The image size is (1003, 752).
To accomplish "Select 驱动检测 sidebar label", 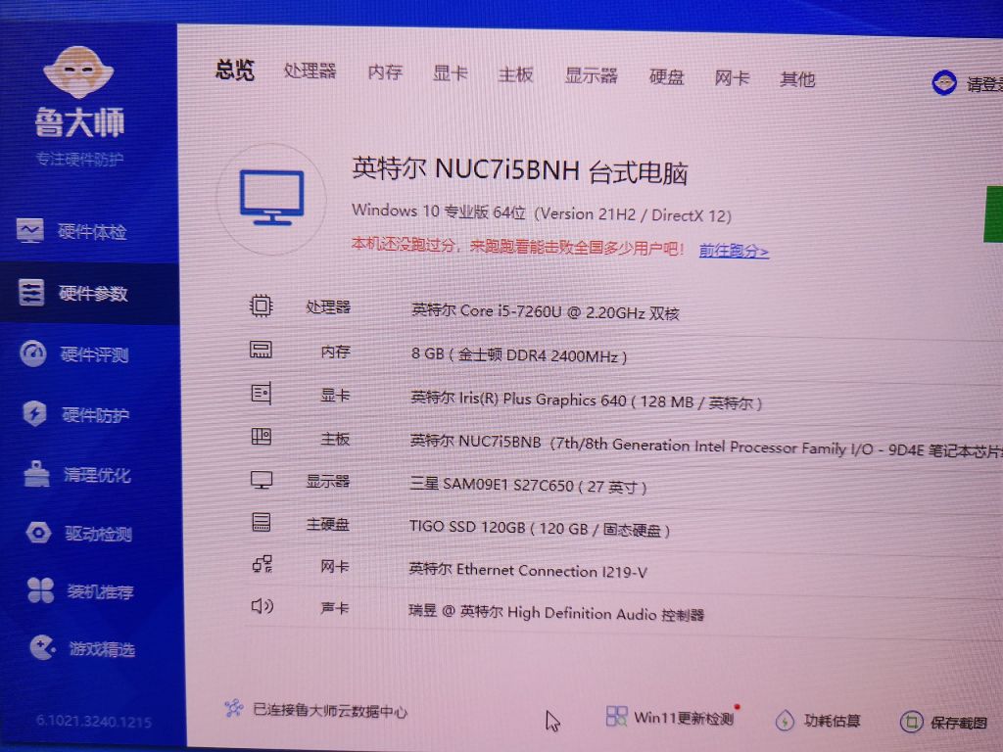I will pyautogui.click(x=99, y=534).
